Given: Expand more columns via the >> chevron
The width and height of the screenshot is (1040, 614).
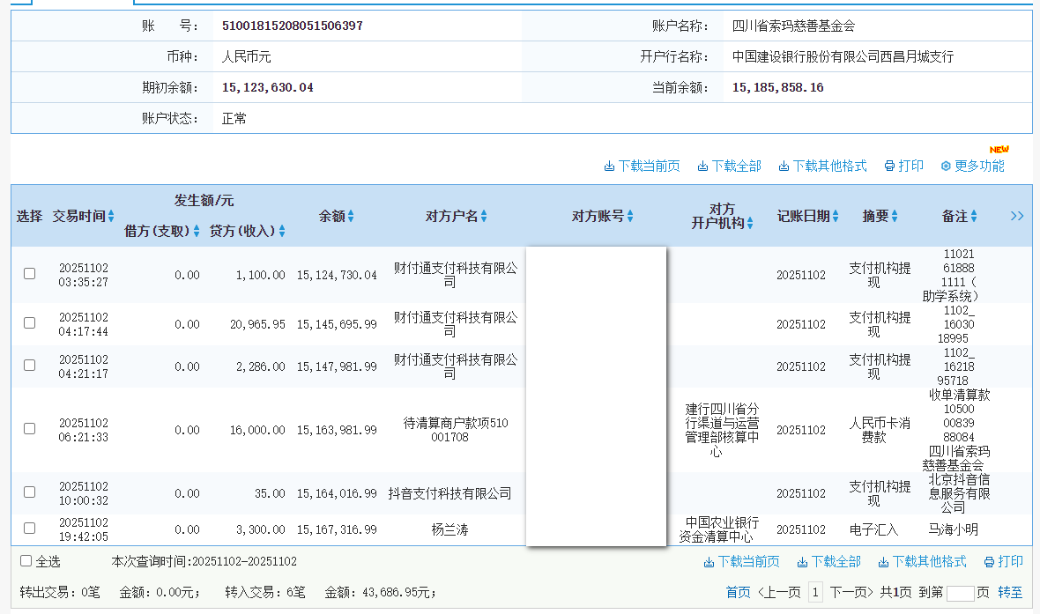Looking at the screenshot, I should tap(1017, 214).
